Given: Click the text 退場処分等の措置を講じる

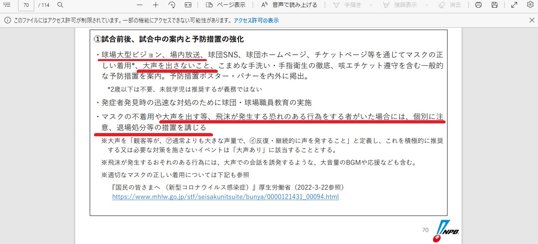Looking at the screenshot, I should tap(161, 128).
